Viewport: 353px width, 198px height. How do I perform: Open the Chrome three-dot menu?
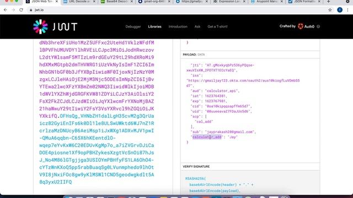coord(348,10)
